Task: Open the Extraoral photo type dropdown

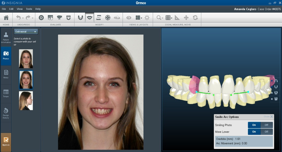Action: click(26, 32)
